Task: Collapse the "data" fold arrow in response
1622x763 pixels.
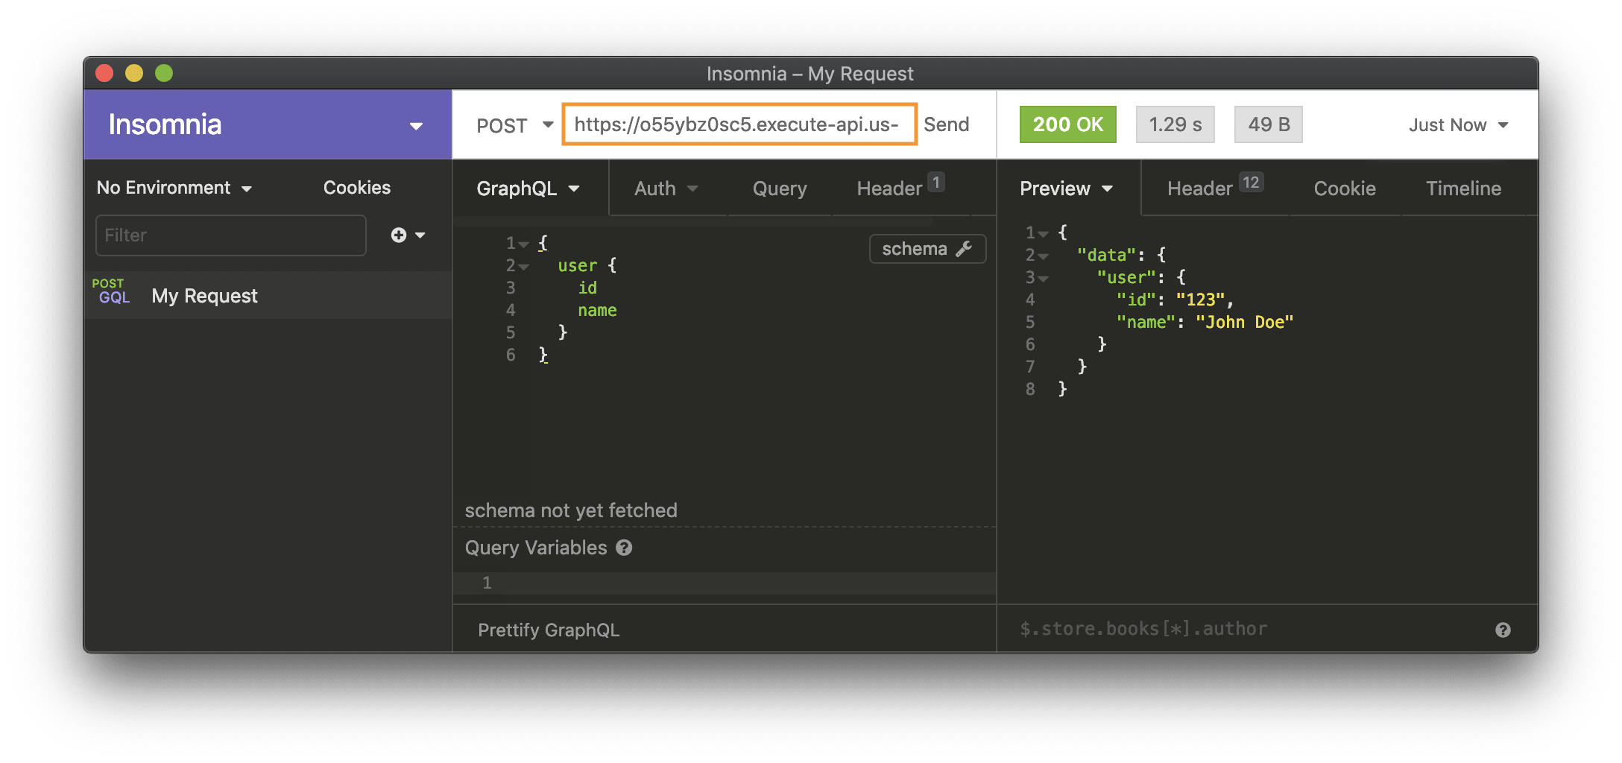Action: 1043,256
